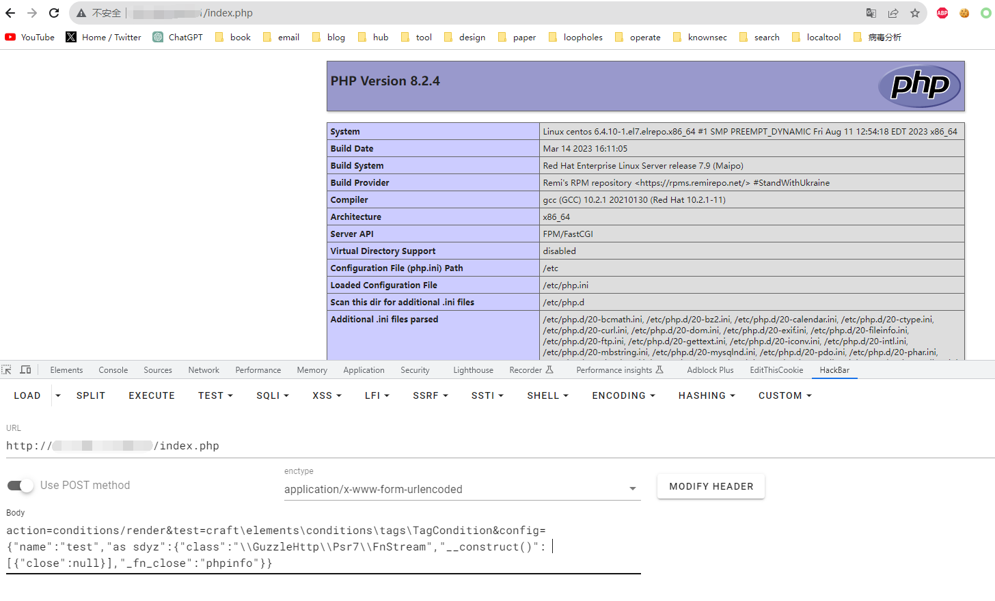This screenshot has width=995, height=601.
Task: Activate the DevTools inspect element picker
Action: coord(7,370)
